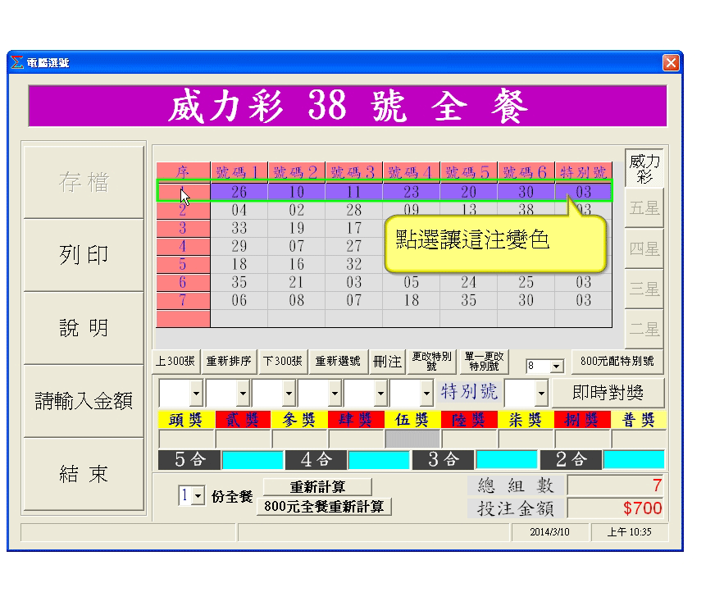The width and height of the screenshot is (724, 615).
Task: Click 重新排序 re-sort button
Action: point(229,361)
